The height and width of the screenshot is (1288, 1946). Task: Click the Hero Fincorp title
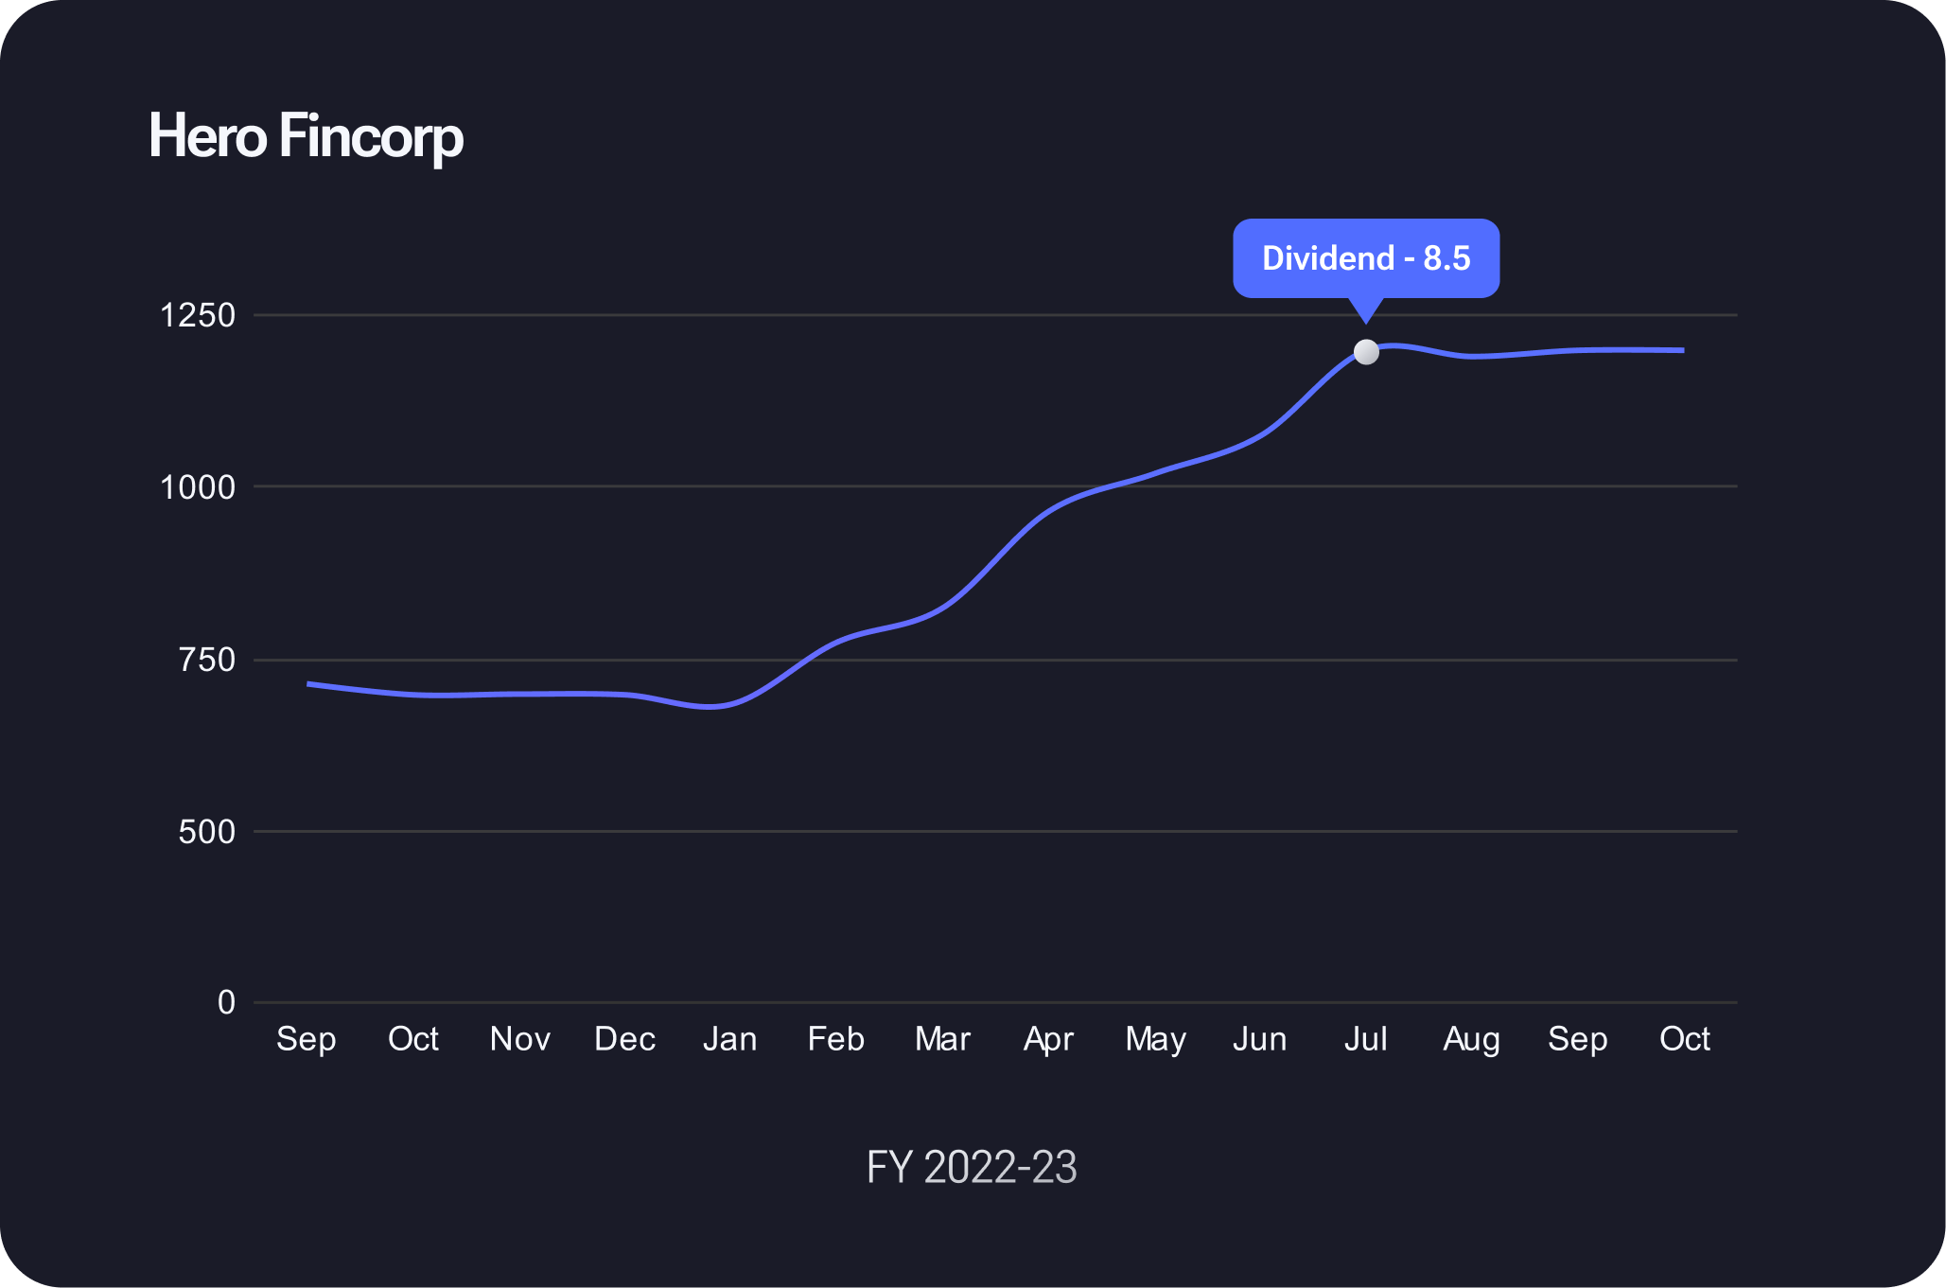(x=306, y=136)
